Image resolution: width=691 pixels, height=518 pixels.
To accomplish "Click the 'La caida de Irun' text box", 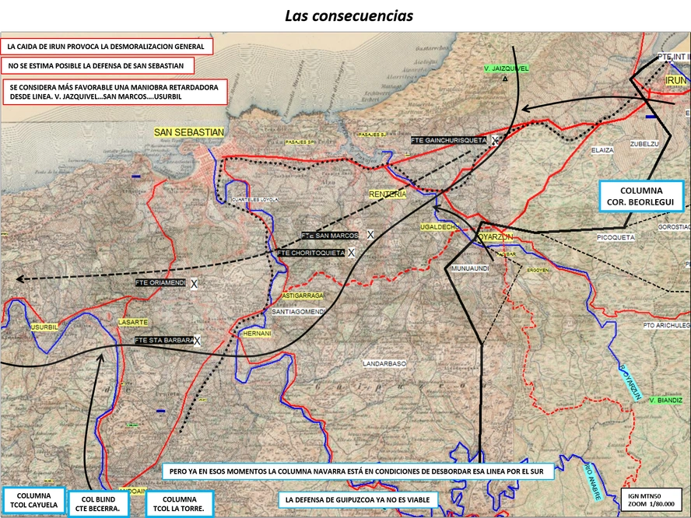I will 106,46.
